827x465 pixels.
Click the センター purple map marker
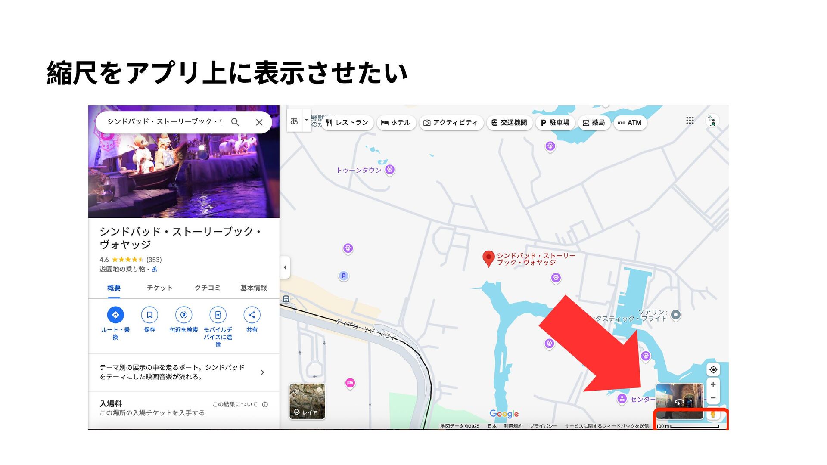tap(622, 399)
